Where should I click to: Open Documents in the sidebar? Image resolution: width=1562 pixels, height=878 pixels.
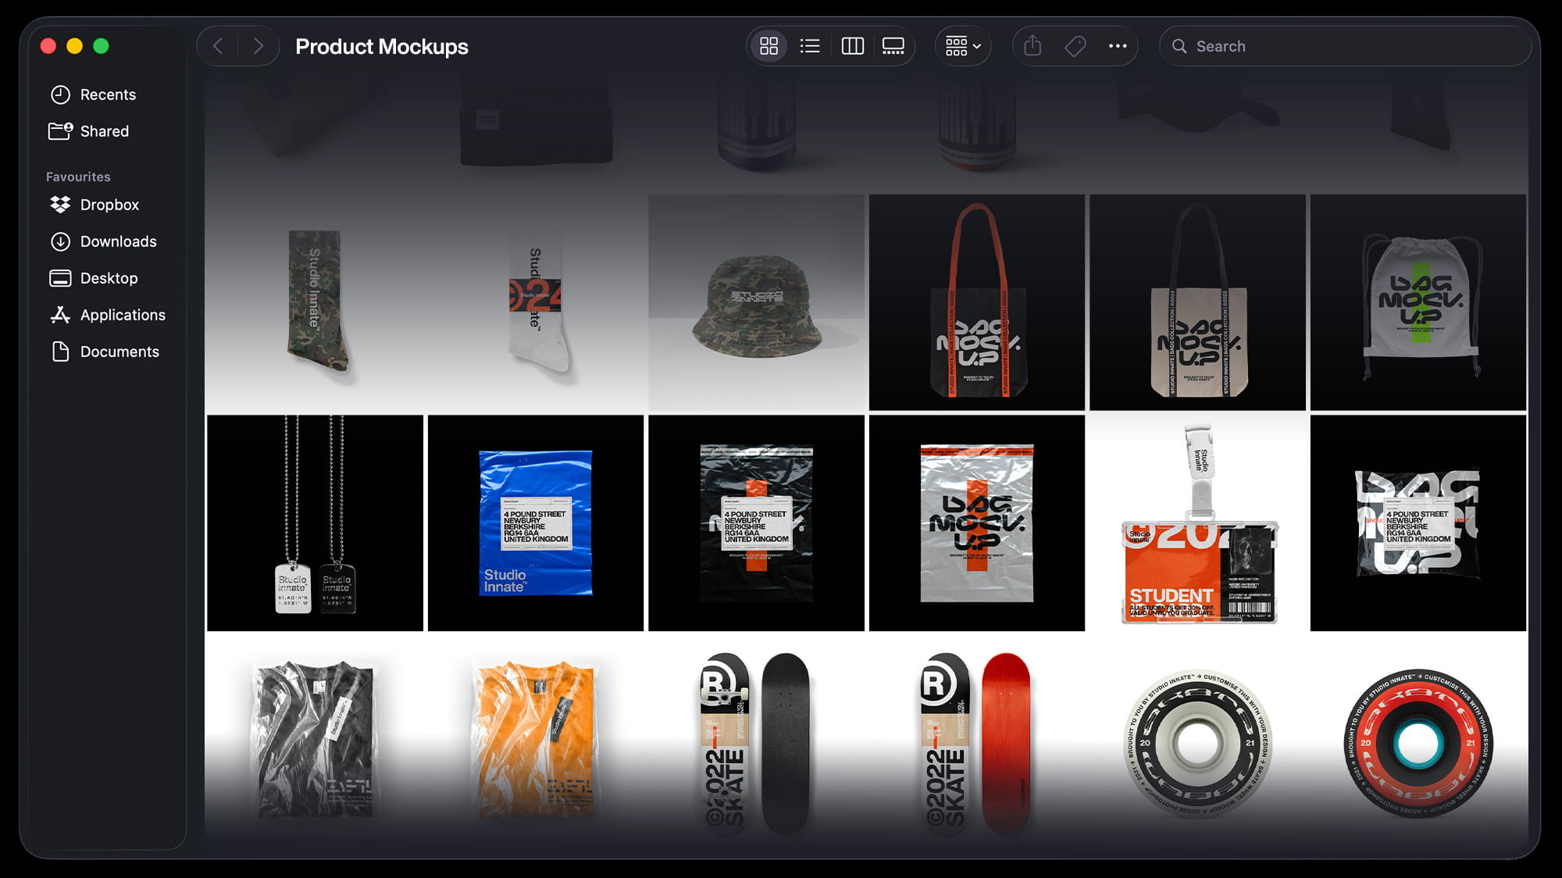click(x=119, y=352)
